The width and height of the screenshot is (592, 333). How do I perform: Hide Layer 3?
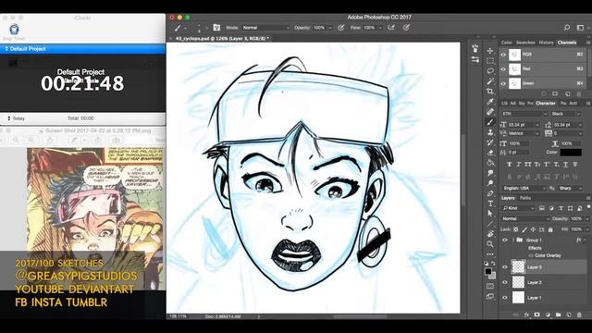pyautogui.click(x=505, y=267)
